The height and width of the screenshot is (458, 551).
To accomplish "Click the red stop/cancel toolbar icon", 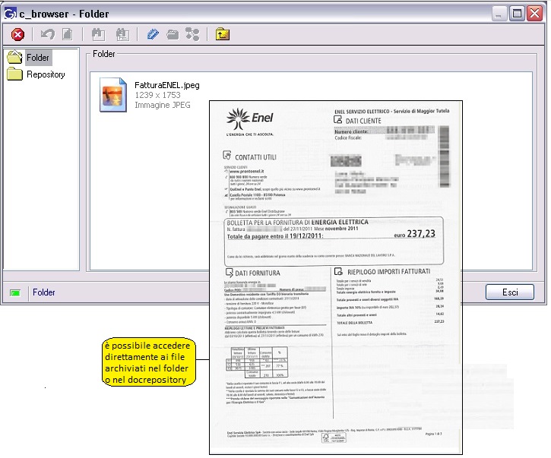I will coord(17,34).
